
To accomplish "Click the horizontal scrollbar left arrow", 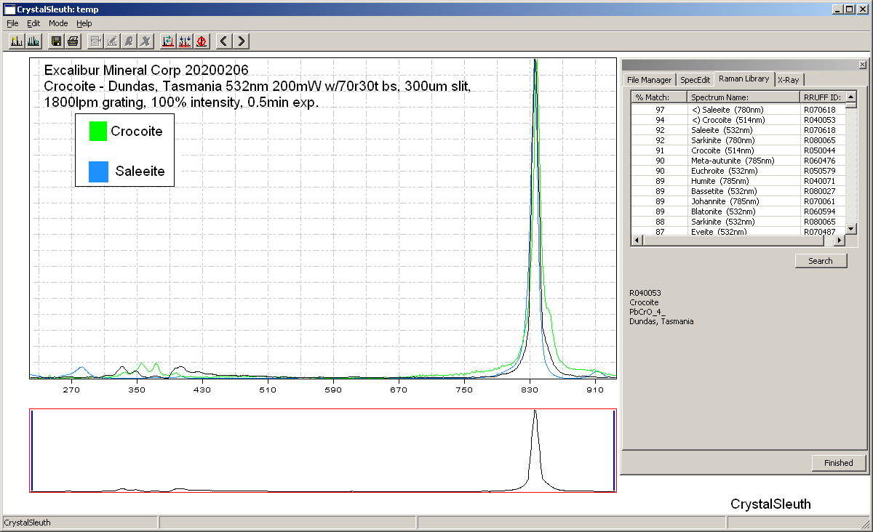I will [637, 241].
